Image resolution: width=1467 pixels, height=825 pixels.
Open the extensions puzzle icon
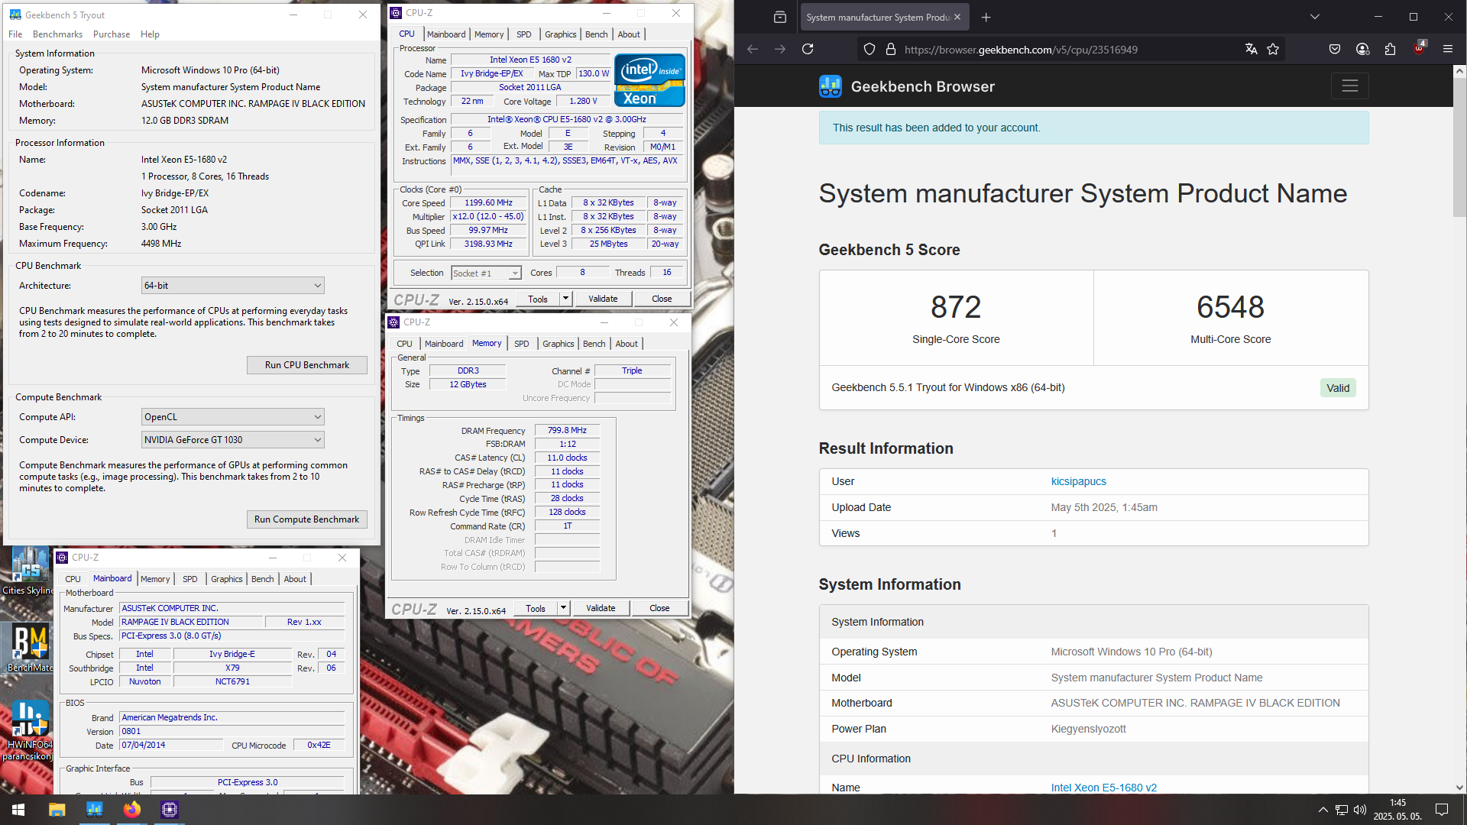point(1390,49)
